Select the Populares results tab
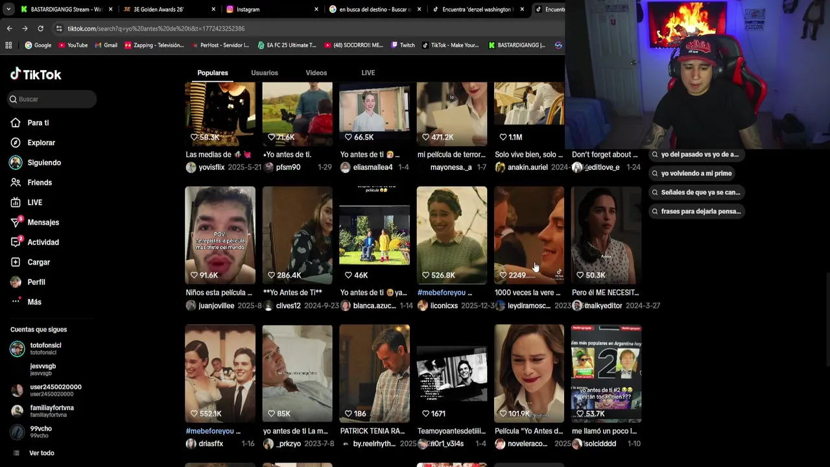 (213, 73)
